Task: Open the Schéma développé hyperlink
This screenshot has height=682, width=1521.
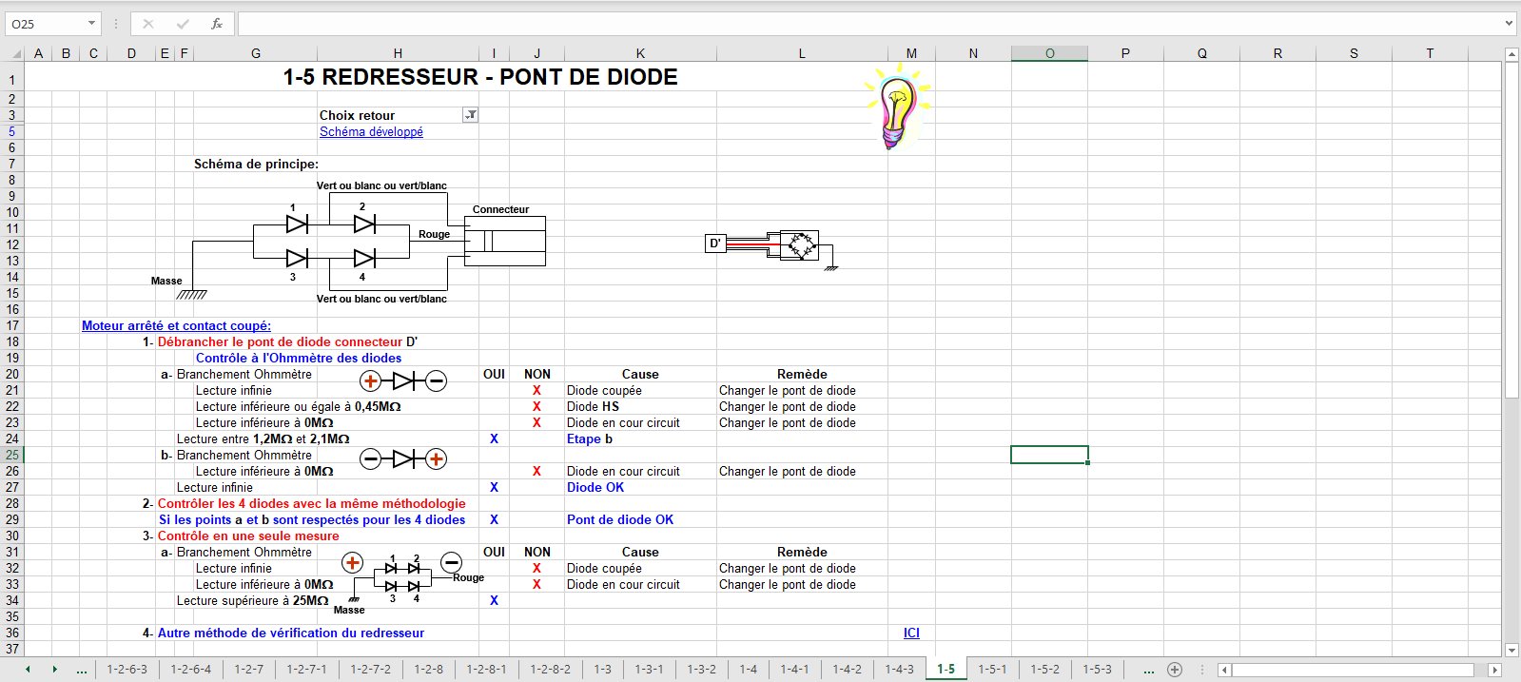Action: 371,131
